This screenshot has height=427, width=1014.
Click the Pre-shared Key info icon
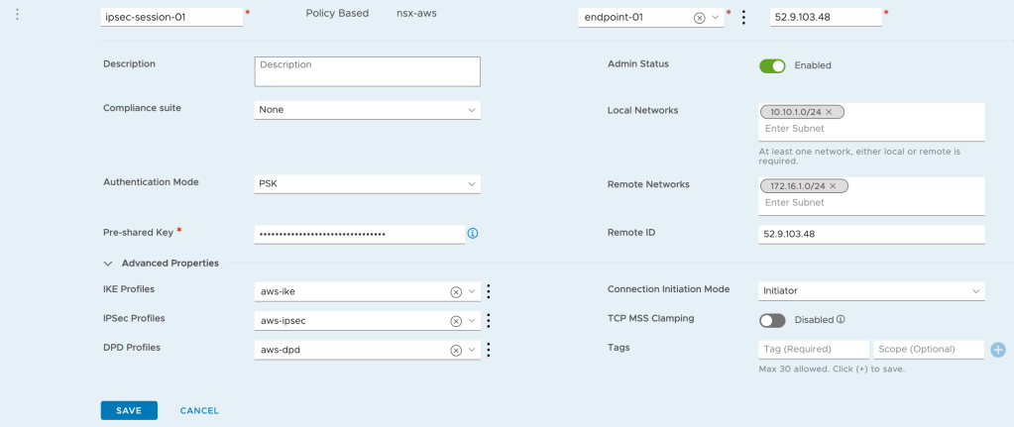pyautogui.click(x=473, y=234)
